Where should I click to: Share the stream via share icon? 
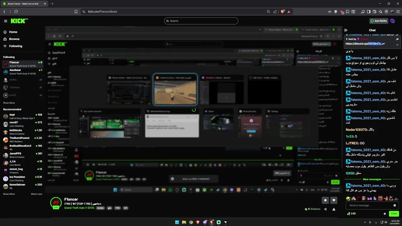coord(325,209)
